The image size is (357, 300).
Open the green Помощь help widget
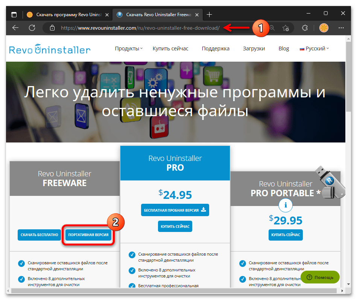point(320,277)
